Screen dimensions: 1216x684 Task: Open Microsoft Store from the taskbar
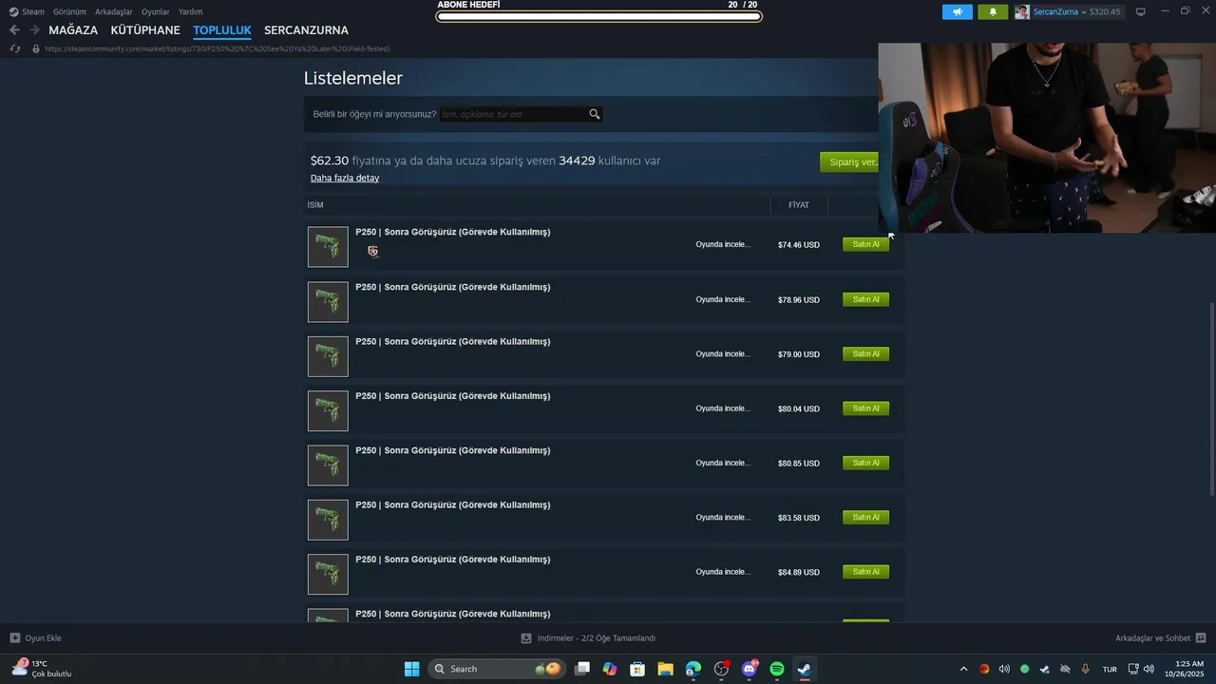click(x=637, y=669)
